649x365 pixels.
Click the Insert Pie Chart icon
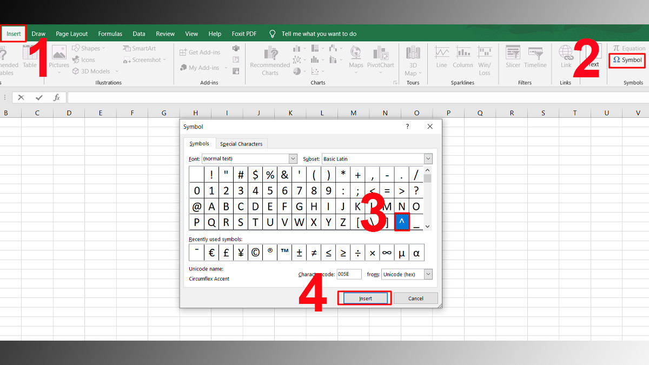point(297,71)
